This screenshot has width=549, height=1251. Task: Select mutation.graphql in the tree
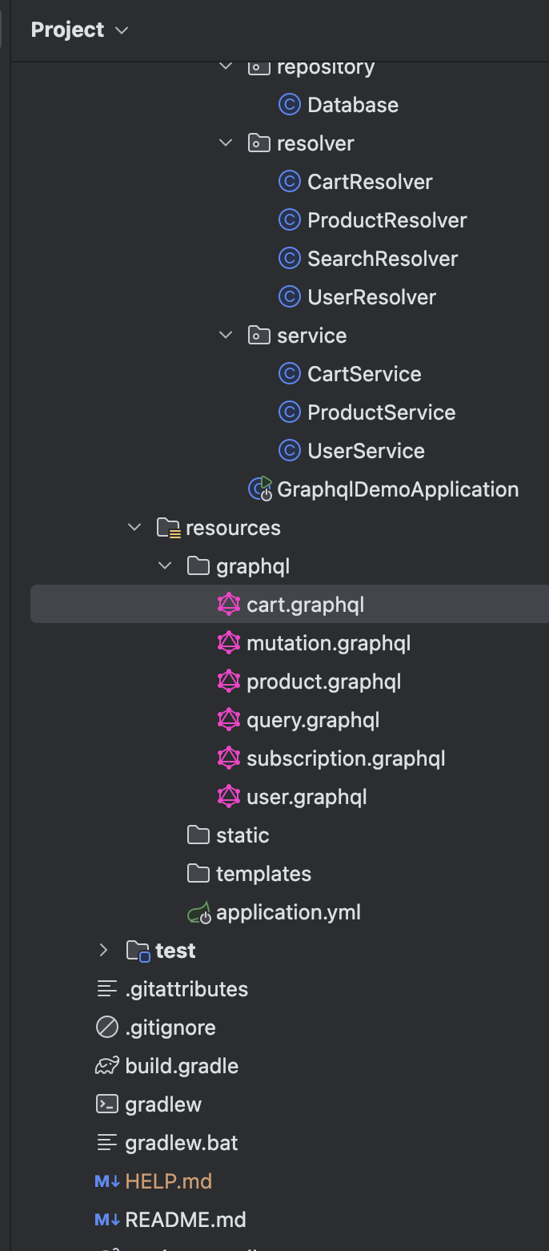(328, 643)
